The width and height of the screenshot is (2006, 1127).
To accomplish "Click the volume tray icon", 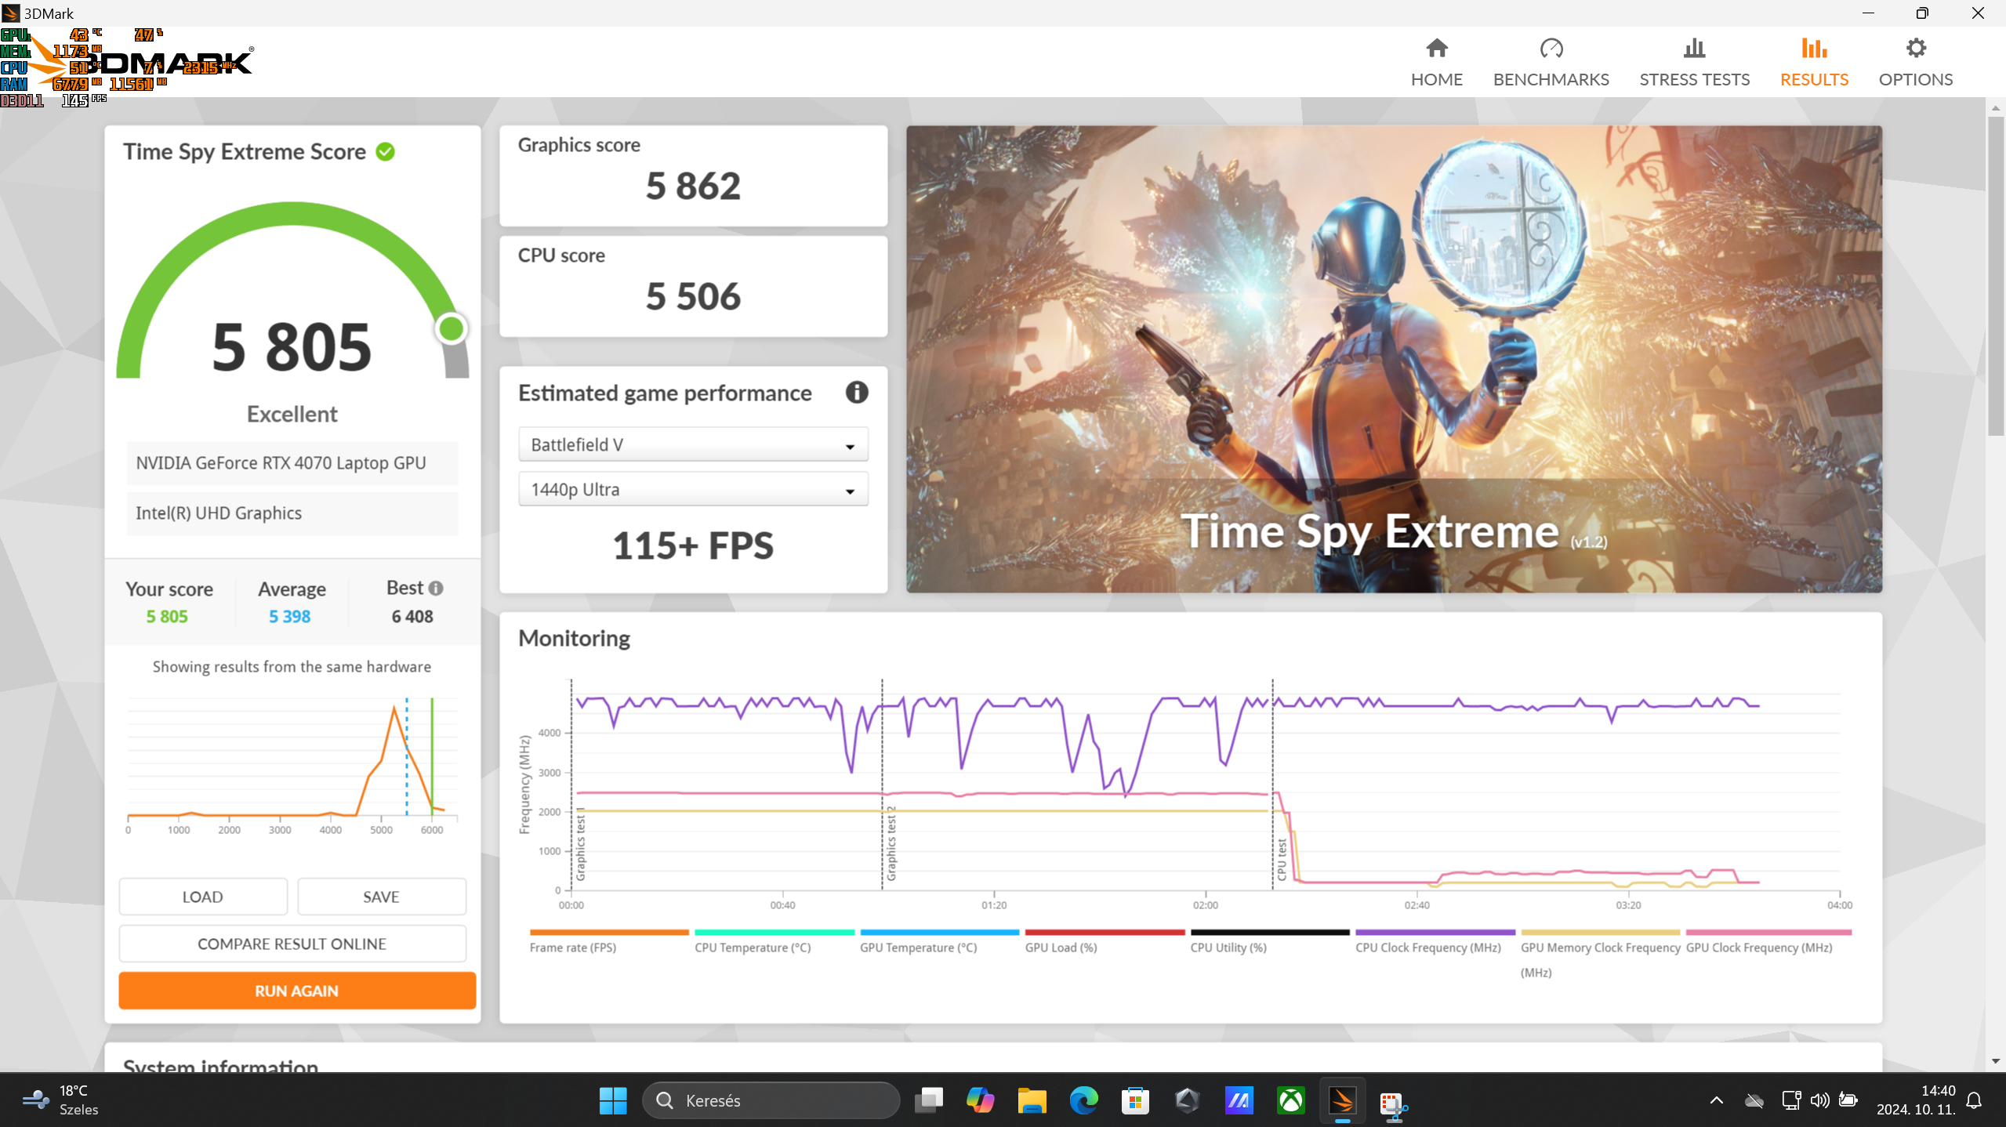I will pos(1819,1100).
